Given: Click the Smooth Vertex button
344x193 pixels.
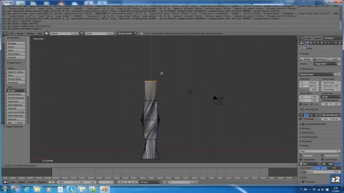Looking at the screenshot, I should 16,79.
